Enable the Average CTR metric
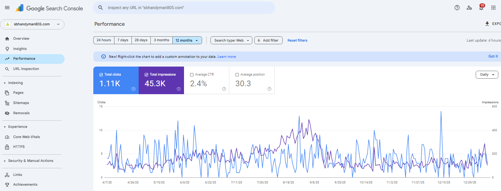This screenshot has width=501, height=191. (192, 75)
